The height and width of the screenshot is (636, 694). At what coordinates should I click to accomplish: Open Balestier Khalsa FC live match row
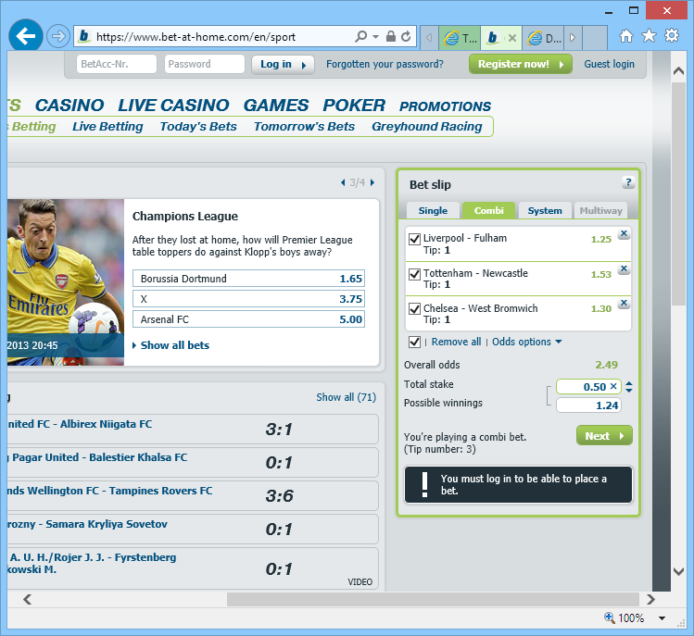(x=193, y=462)
